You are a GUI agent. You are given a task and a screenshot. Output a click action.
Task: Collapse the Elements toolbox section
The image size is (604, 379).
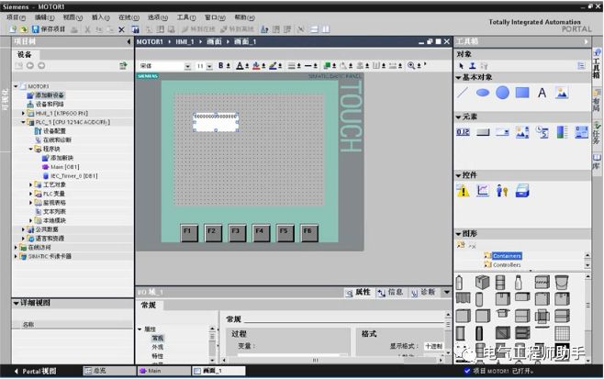point(458,117)
